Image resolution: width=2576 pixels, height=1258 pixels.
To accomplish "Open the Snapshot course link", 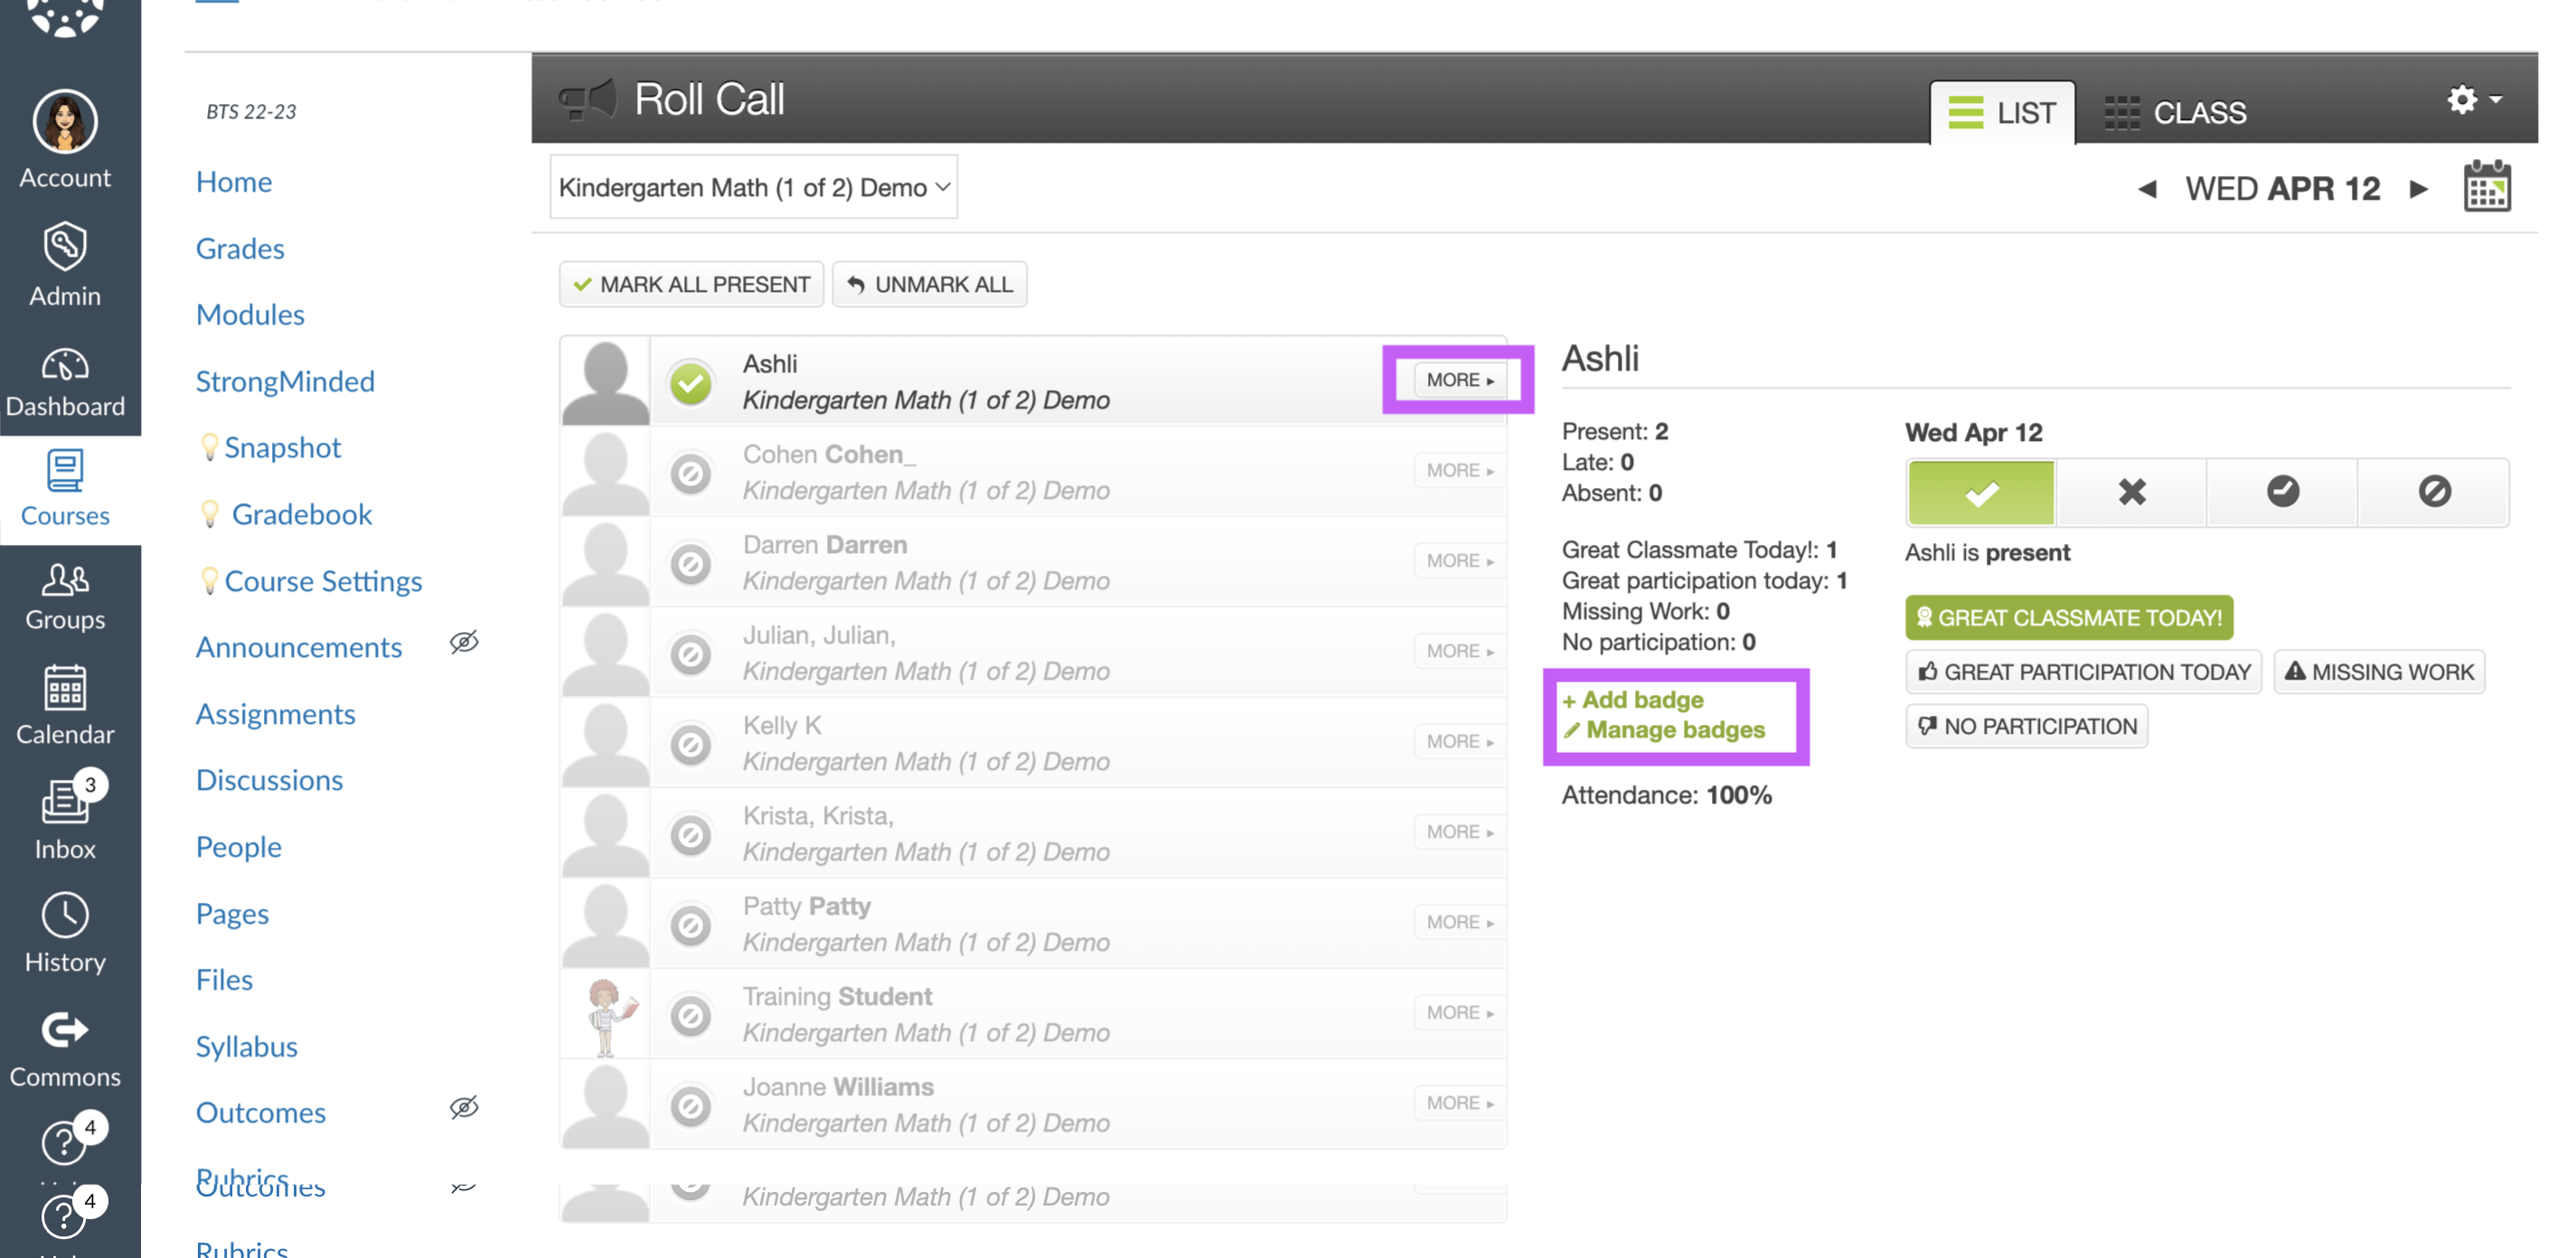I will tap(282, 447).
